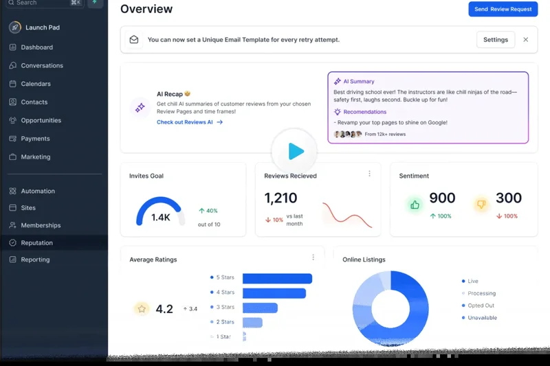Click the star icon in Average Ratings
Viewport: 550px width, 366px height.
(x=142, y=309)
